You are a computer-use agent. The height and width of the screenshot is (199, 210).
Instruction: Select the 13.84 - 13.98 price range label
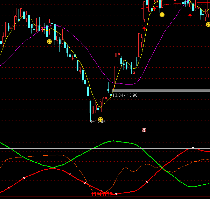125,95
